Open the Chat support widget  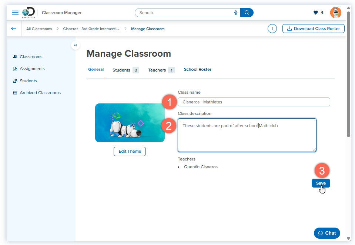(327, 233)
